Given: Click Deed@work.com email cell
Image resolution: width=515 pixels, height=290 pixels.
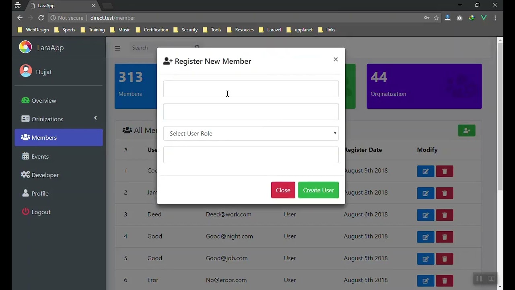Looking at the screenshot, I should click(229, 214).
